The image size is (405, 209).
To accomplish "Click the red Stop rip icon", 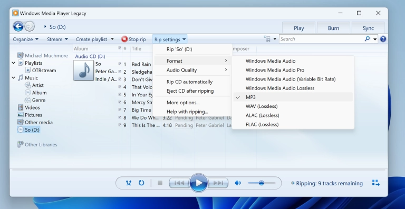I will pos(124,39).
